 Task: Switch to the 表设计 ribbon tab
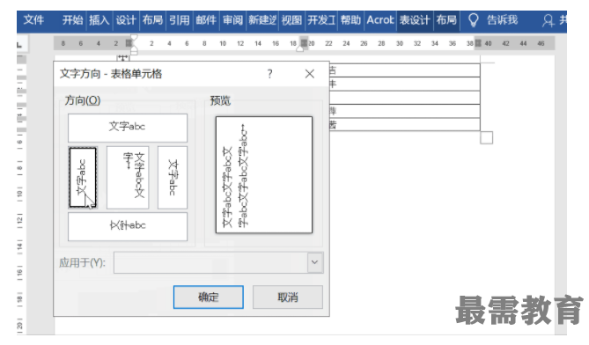(415, 20)
